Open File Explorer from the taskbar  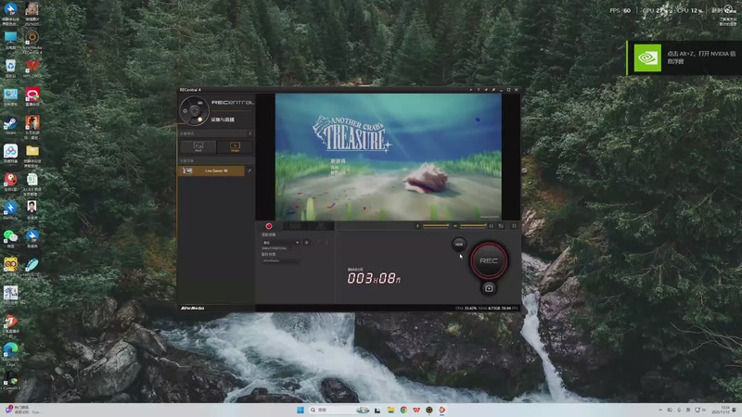click(390, 410)
